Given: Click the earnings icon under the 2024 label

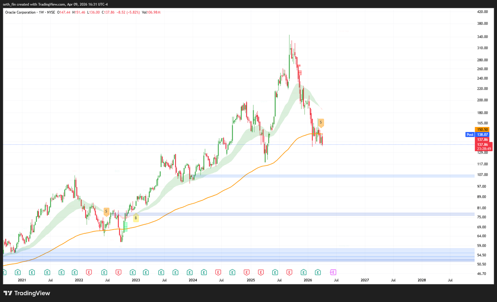Looking at the screenshot, I should [189, 273].
